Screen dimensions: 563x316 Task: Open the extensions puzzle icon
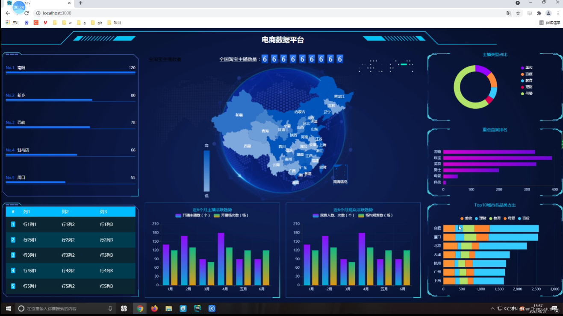coord(539,13)
